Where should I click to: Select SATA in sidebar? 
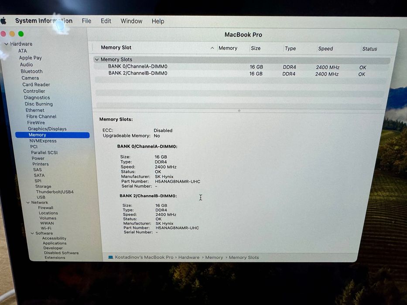pyautogui.click(x=39, y=175)
